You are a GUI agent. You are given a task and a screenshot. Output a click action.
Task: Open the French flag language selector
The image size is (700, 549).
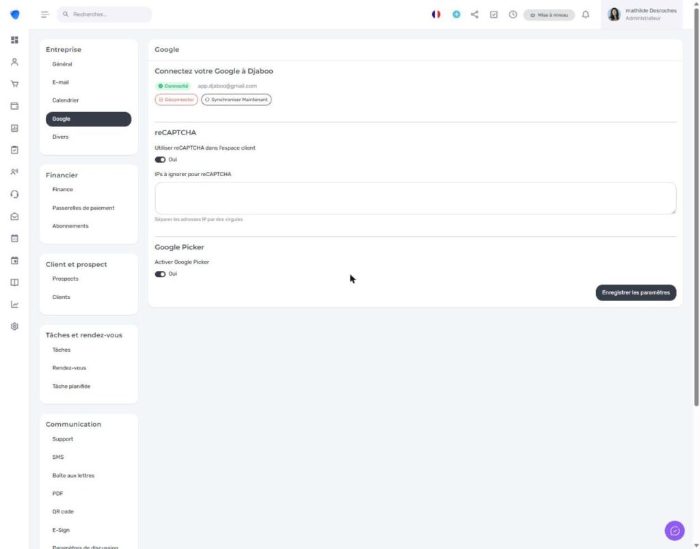(436, 15)
